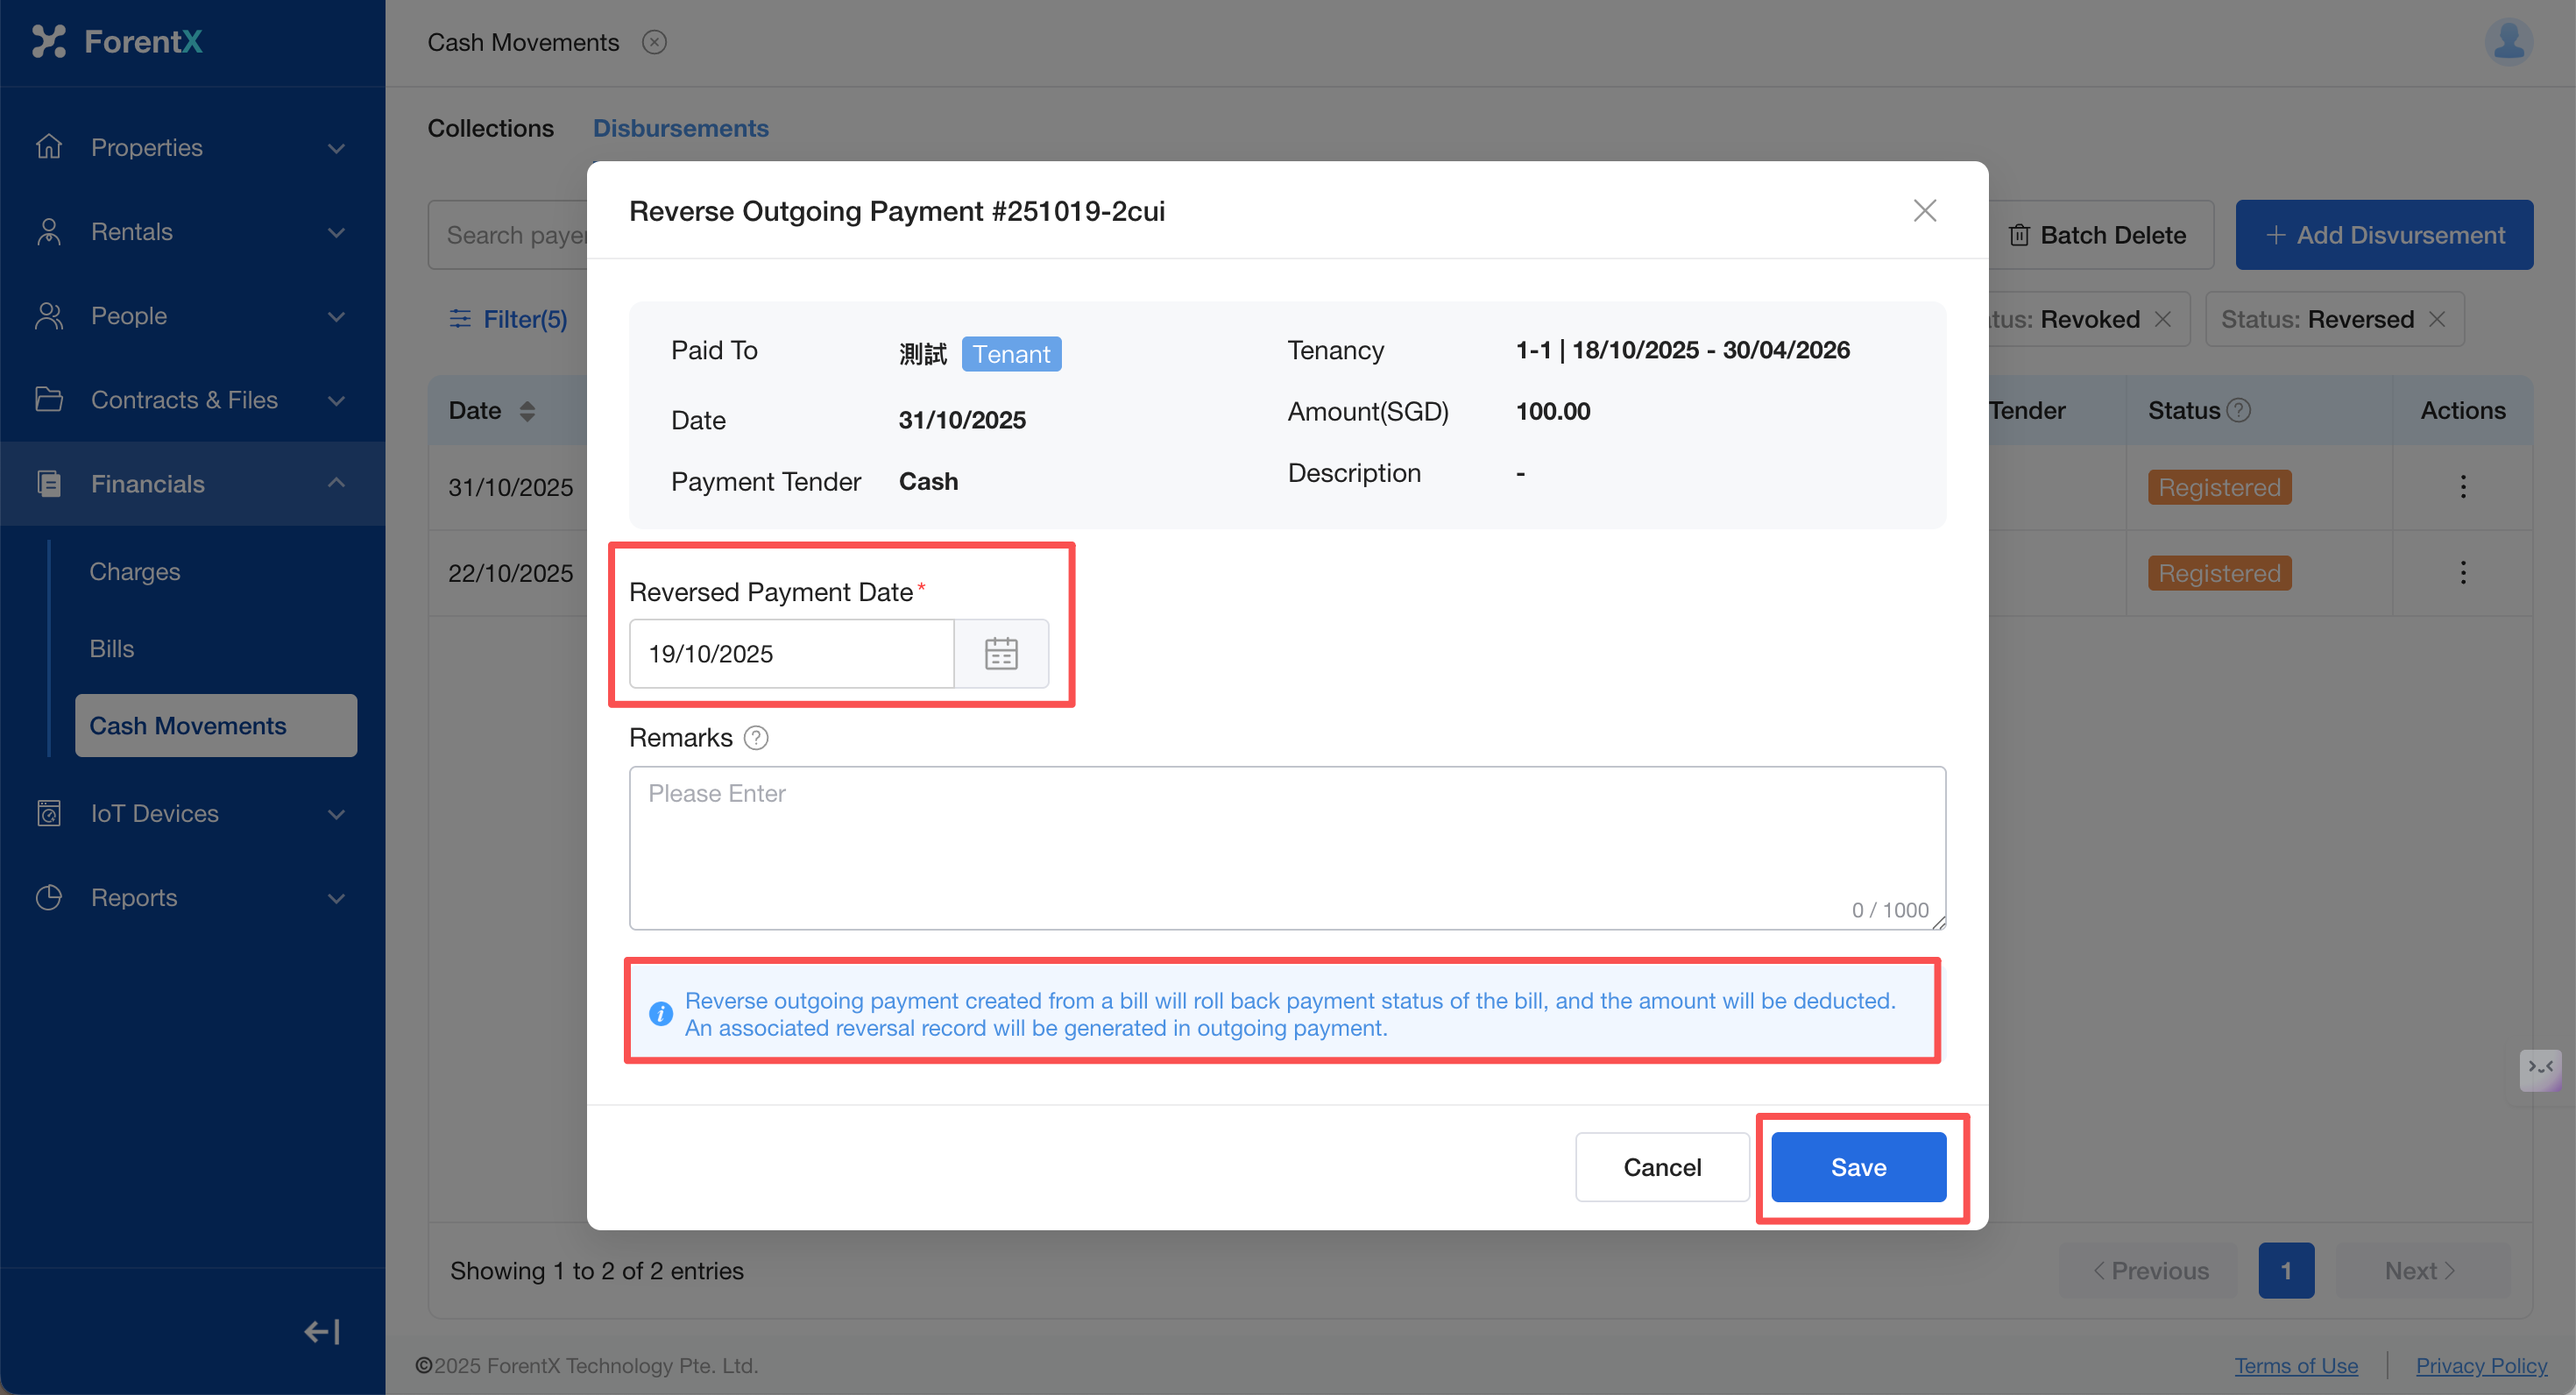Click the collapse sidebar arrow icon

[322, 1331]
